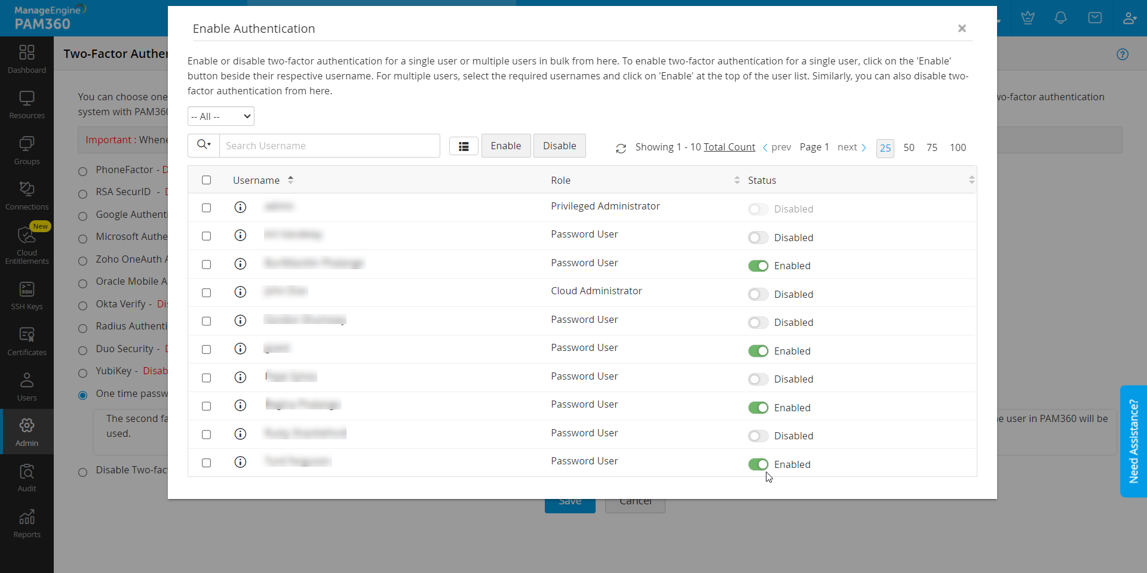Screen dimensions: 1147x573
Task: Open the Reports sidebar section
Action: point(27,524)
